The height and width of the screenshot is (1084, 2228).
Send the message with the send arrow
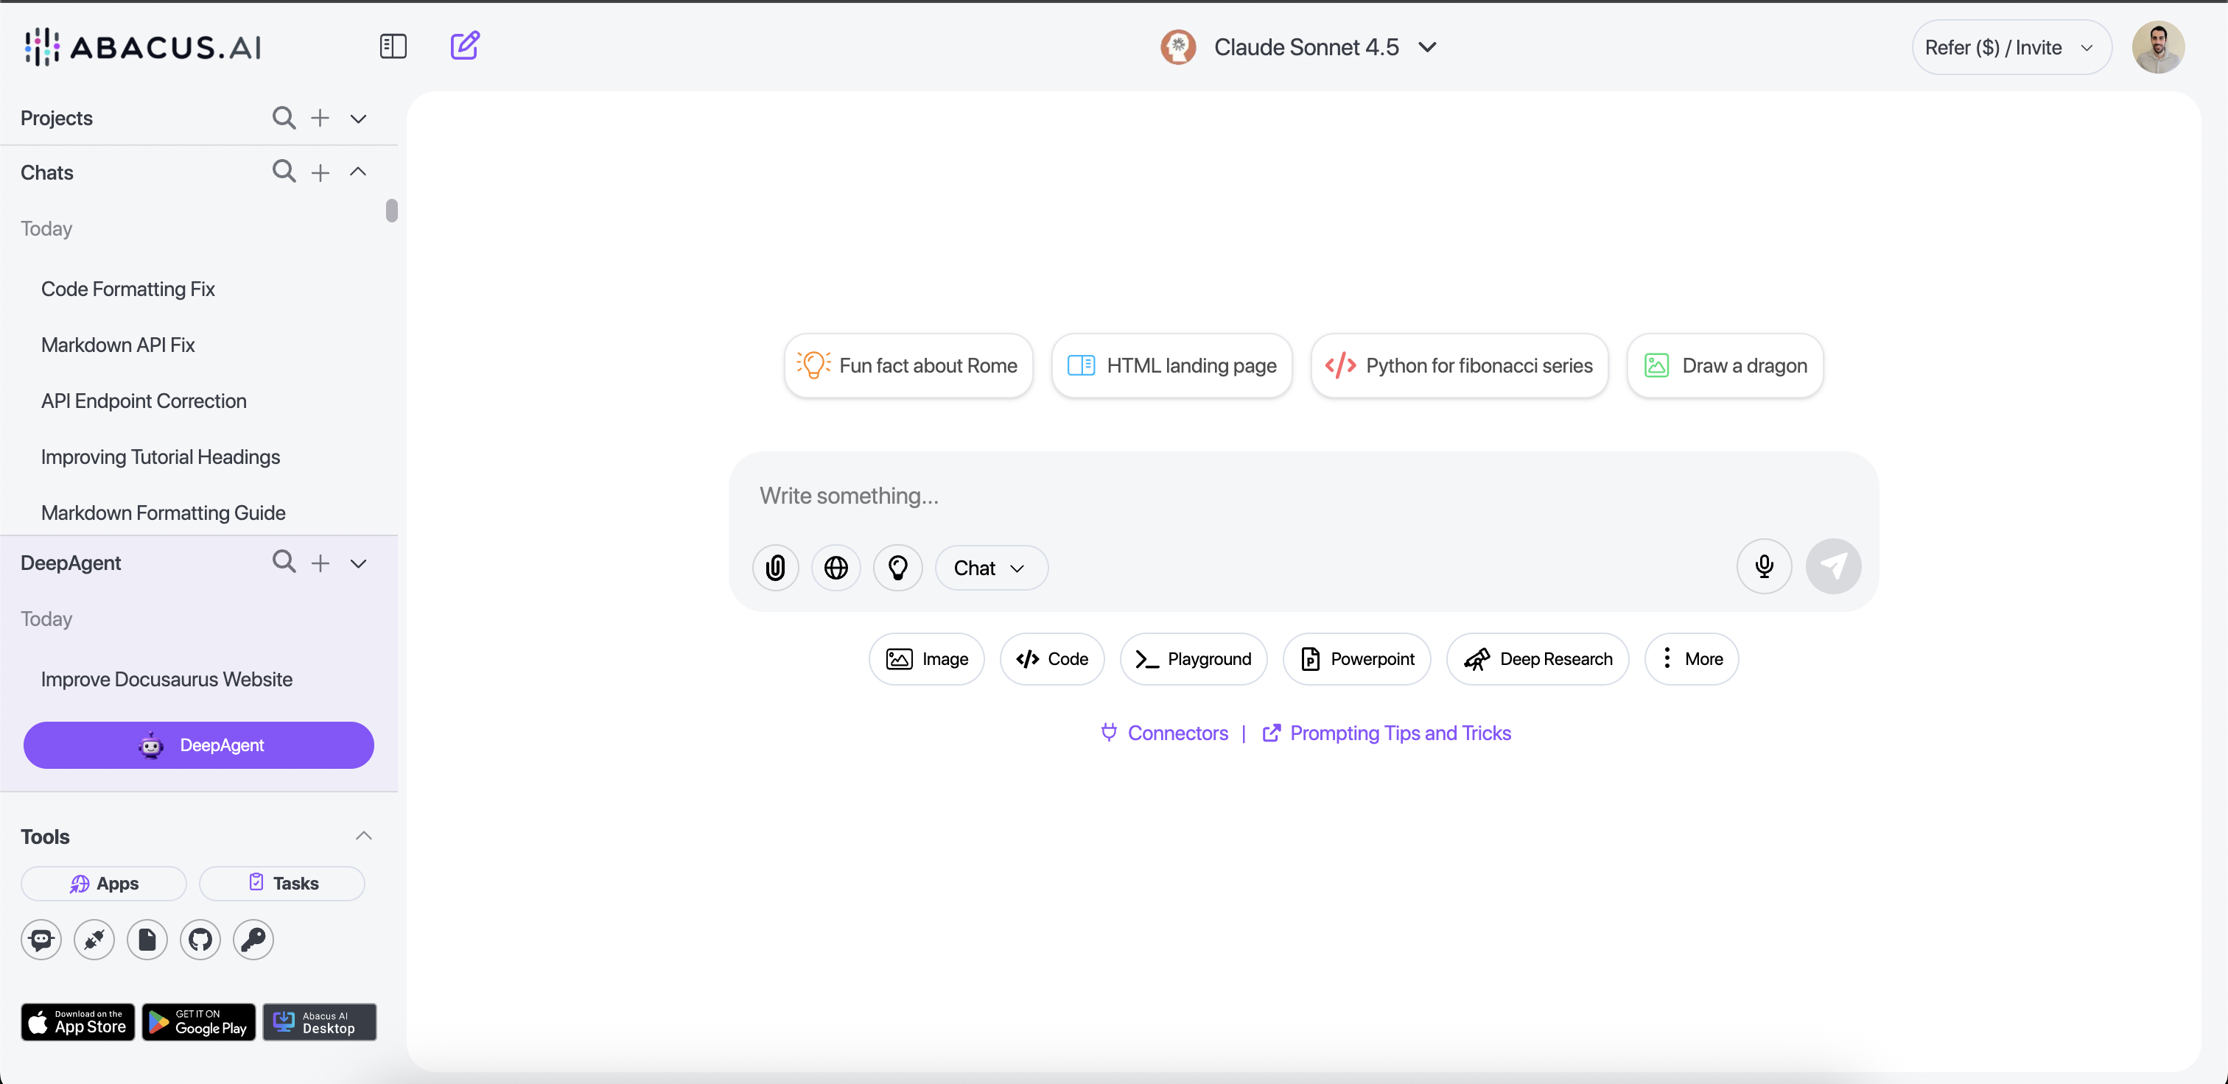(x=1835, y=566)
